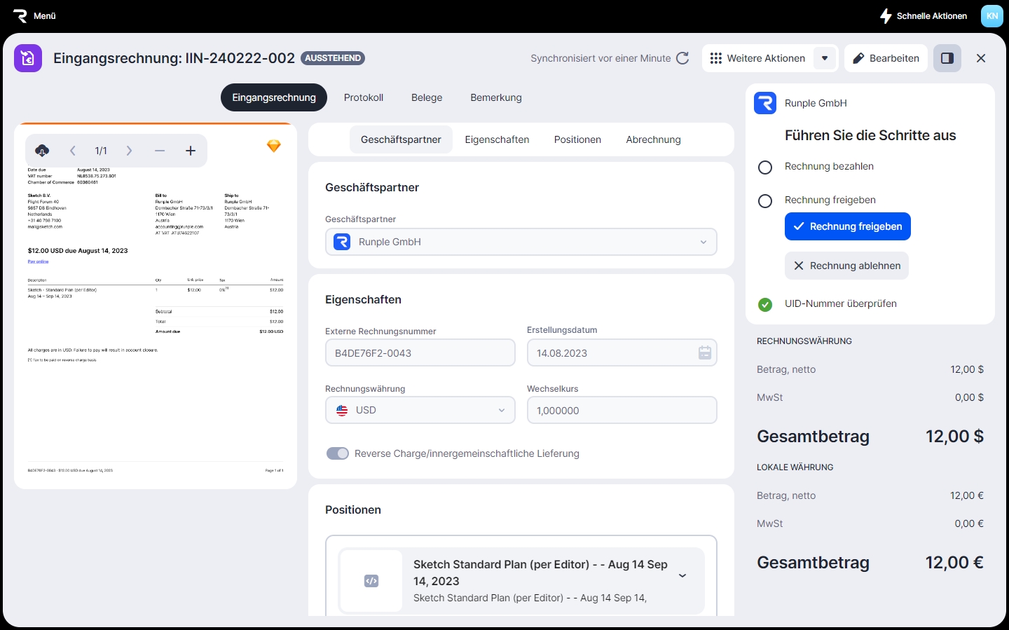Screen dimensions: 1009x630
Task: Select the Rechnung freigeben step circle
Action: click(765, 201)
